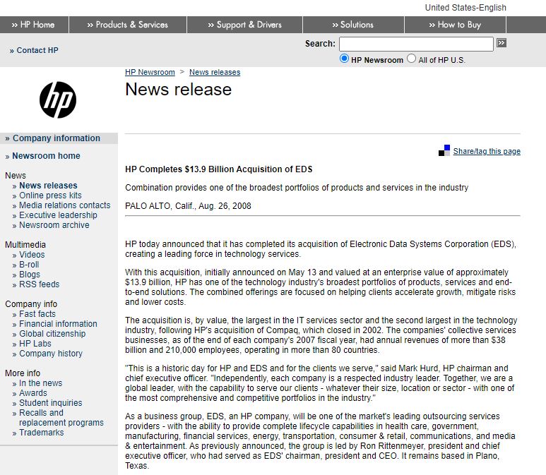Open Fast facts link

coord(37,314)
